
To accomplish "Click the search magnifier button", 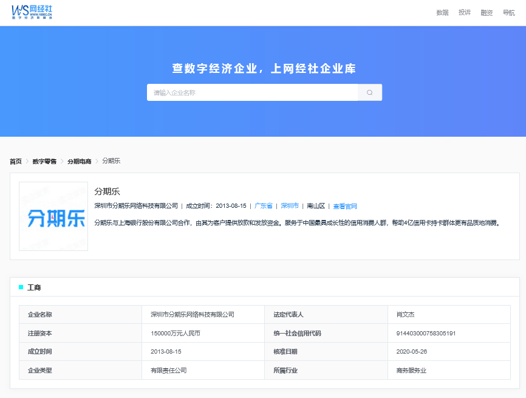I will click(369, 92).
